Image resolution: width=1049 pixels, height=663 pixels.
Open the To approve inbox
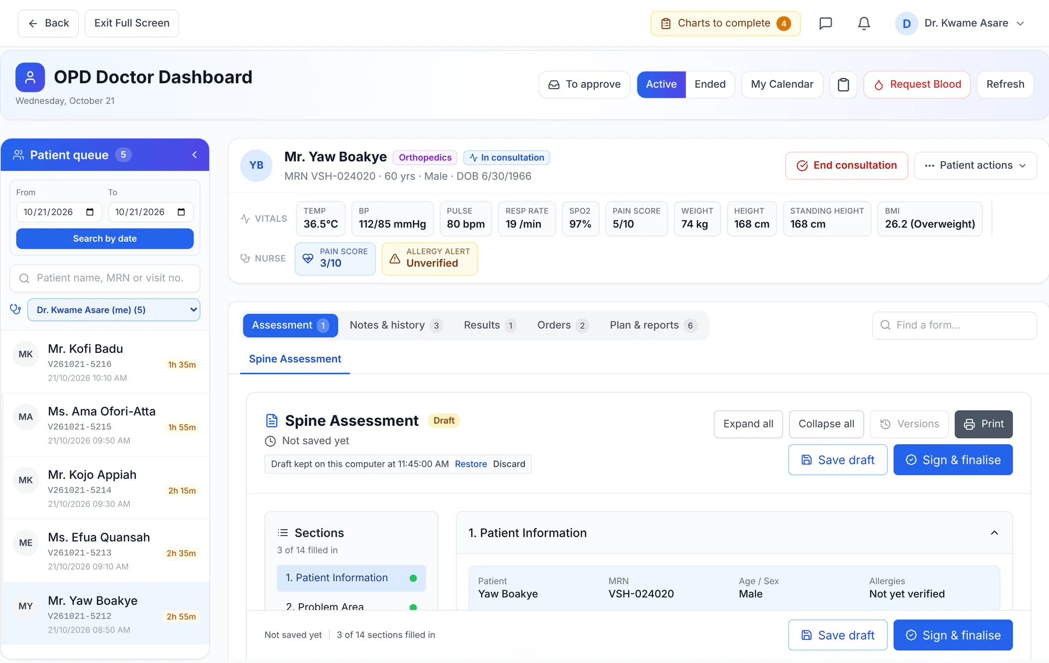[x=584, y=84]
